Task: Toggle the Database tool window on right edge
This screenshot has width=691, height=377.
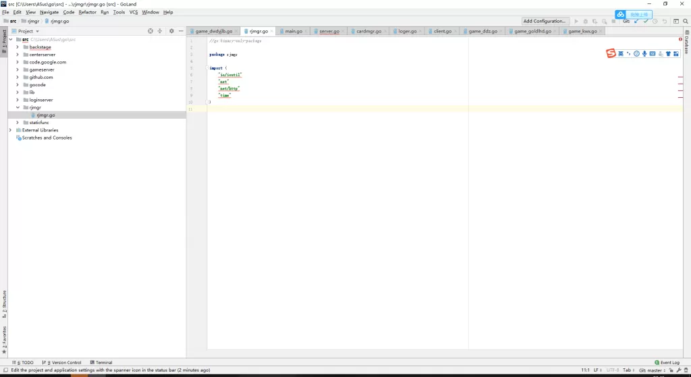Action: [x=686, y=45]
